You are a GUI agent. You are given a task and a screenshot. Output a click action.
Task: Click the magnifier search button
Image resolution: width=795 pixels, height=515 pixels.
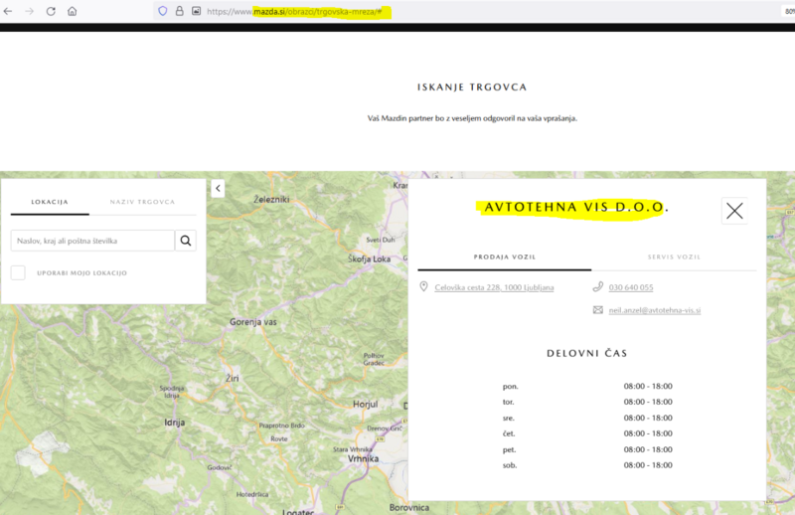186,241
